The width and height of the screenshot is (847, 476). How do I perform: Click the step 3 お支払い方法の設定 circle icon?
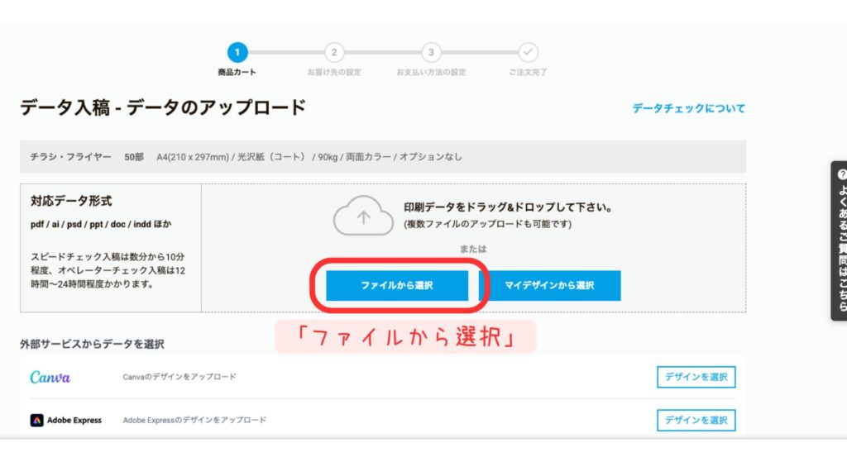[x=430, y=51]
